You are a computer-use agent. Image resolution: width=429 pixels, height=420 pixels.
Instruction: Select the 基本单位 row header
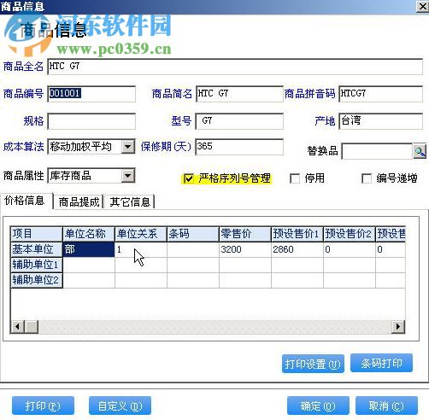point(37,249)
